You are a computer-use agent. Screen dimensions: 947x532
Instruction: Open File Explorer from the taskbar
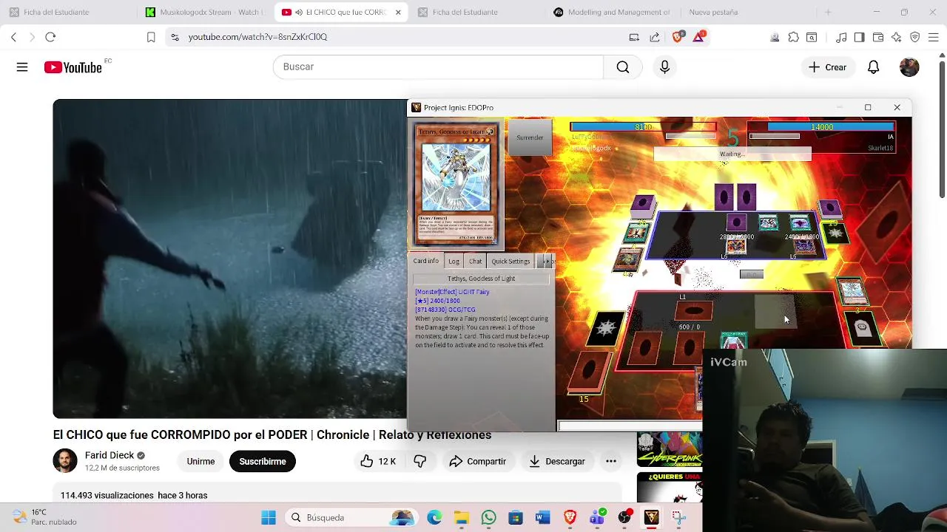point(462,518)
